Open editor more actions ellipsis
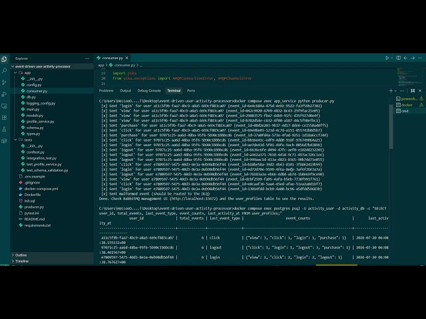This screenshot has height=319, width=426. coord(420,58)
